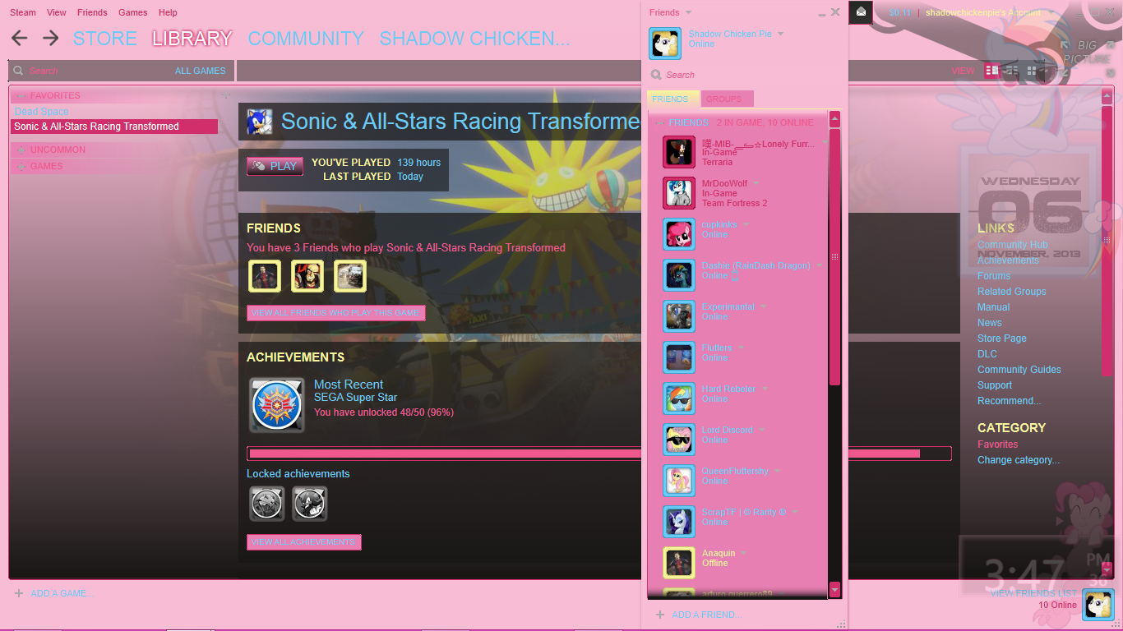Open the Community Hub link
The image size is (1123, 631).
point(1013,245)
